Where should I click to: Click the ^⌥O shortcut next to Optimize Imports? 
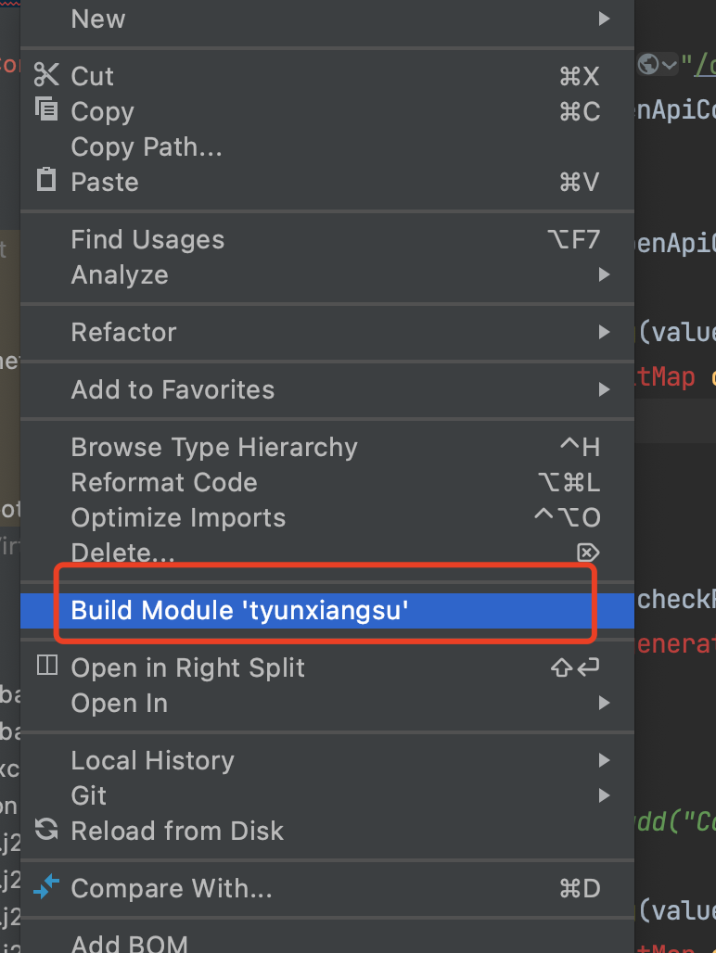point(567,518)
